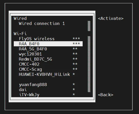This screenshot has width=139, height=114.
Task: Pick the wyc120301 Wi-Fi entry
Action: (48, 54)
